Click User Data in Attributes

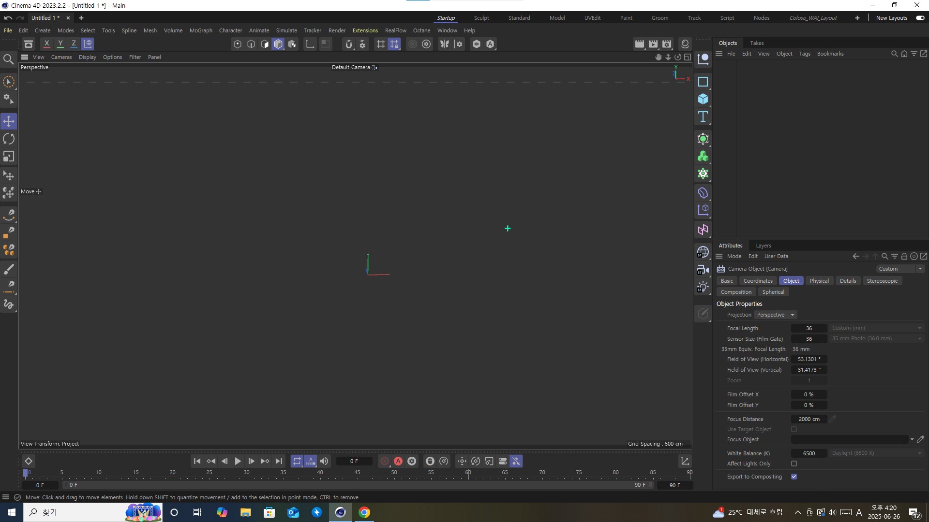click(776, 256)
